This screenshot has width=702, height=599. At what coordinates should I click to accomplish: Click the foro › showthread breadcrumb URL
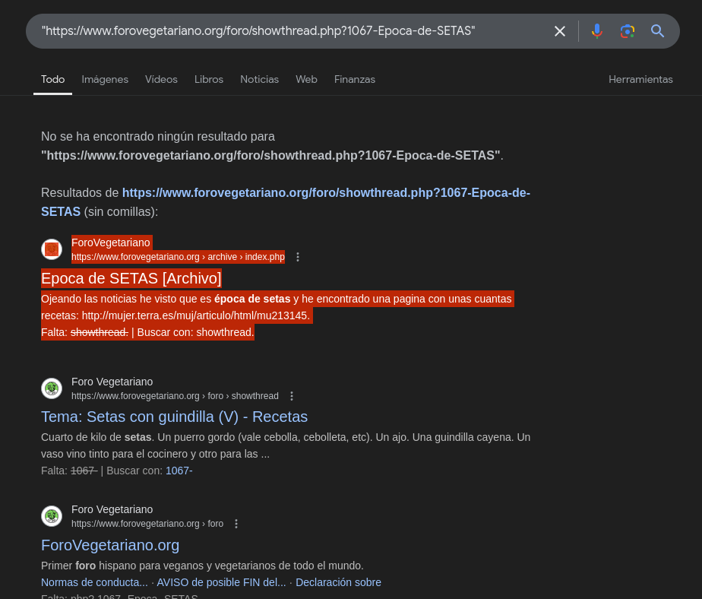click(175, 396)
